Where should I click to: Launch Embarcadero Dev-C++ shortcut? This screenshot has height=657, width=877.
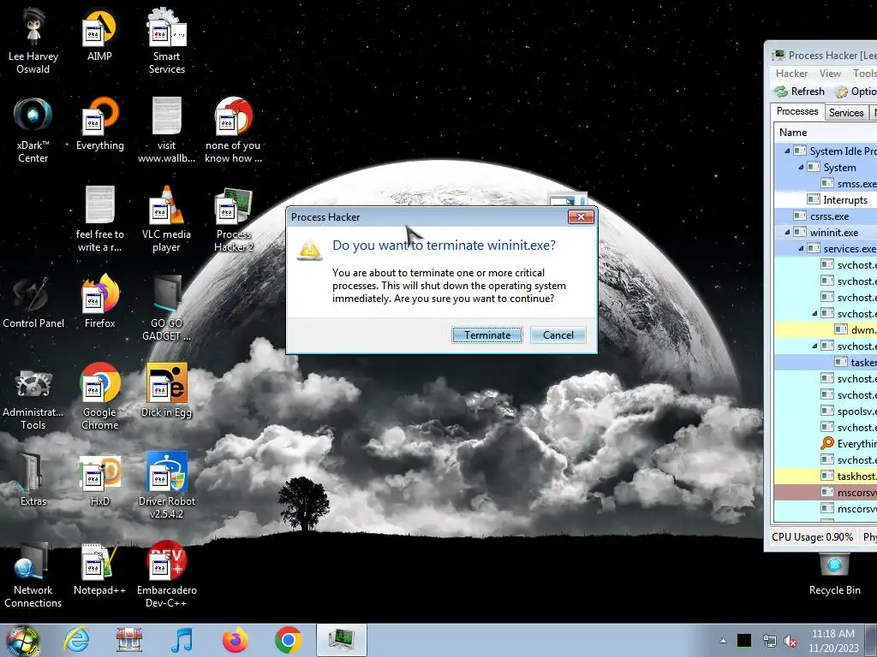pos(167,574)
